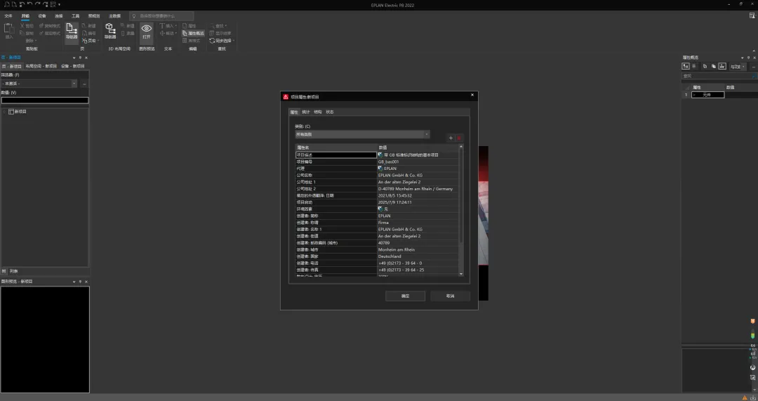Click the Deutschland country value

(x=390, y=257)
